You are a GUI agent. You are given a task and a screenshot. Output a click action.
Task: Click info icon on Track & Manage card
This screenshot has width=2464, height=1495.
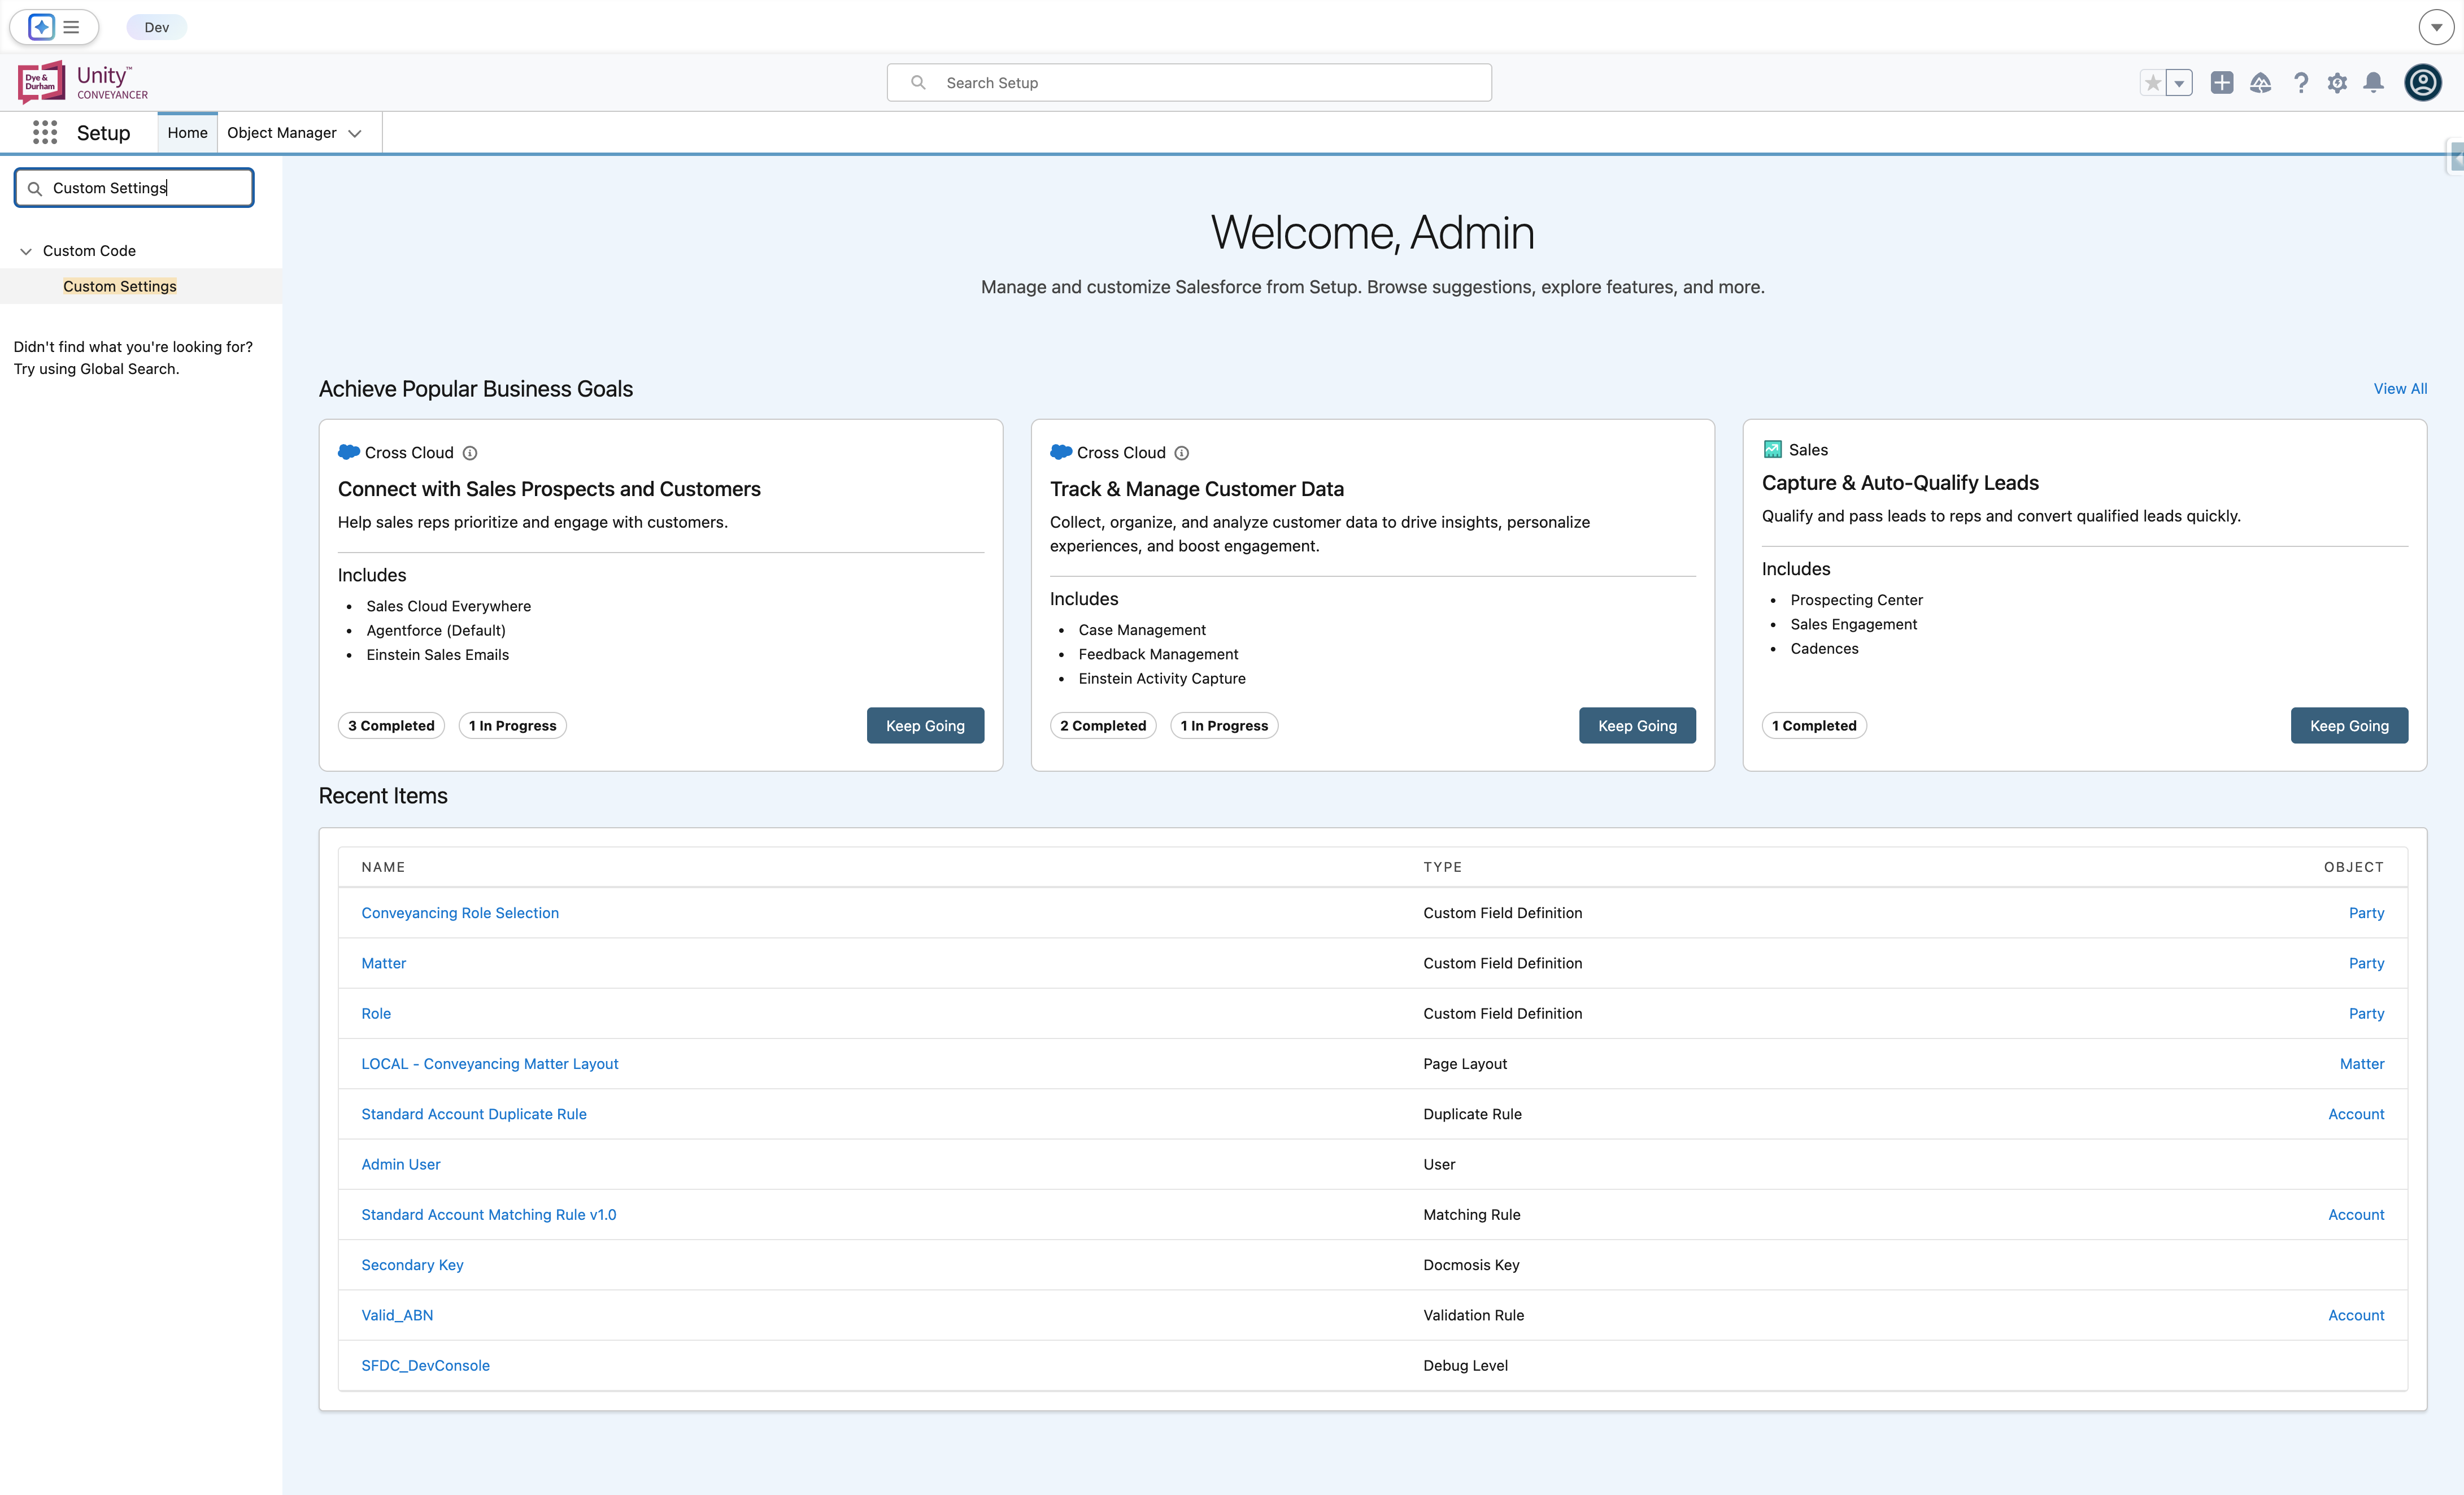point(1182,453)
